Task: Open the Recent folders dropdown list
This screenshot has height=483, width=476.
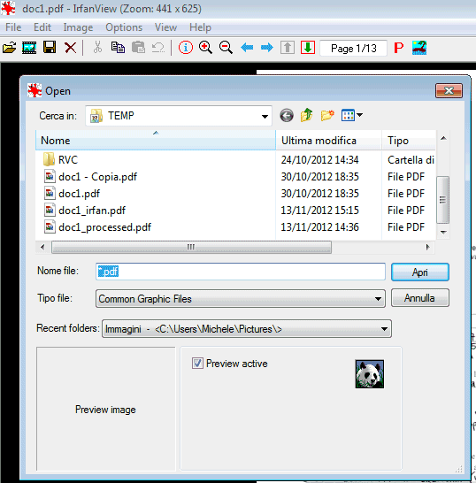Action: pos(384,329)
